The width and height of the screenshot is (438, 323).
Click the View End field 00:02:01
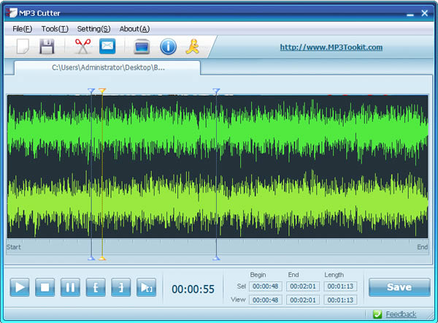click(x=303, y=300)
